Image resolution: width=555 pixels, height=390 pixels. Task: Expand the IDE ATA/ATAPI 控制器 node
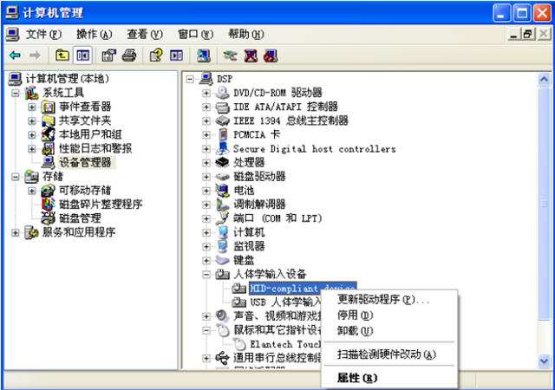pos(206,107)
